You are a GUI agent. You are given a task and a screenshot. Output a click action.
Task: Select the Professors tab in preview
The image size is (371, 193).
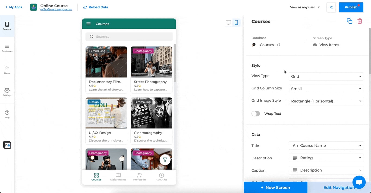[x=140, y=177]
